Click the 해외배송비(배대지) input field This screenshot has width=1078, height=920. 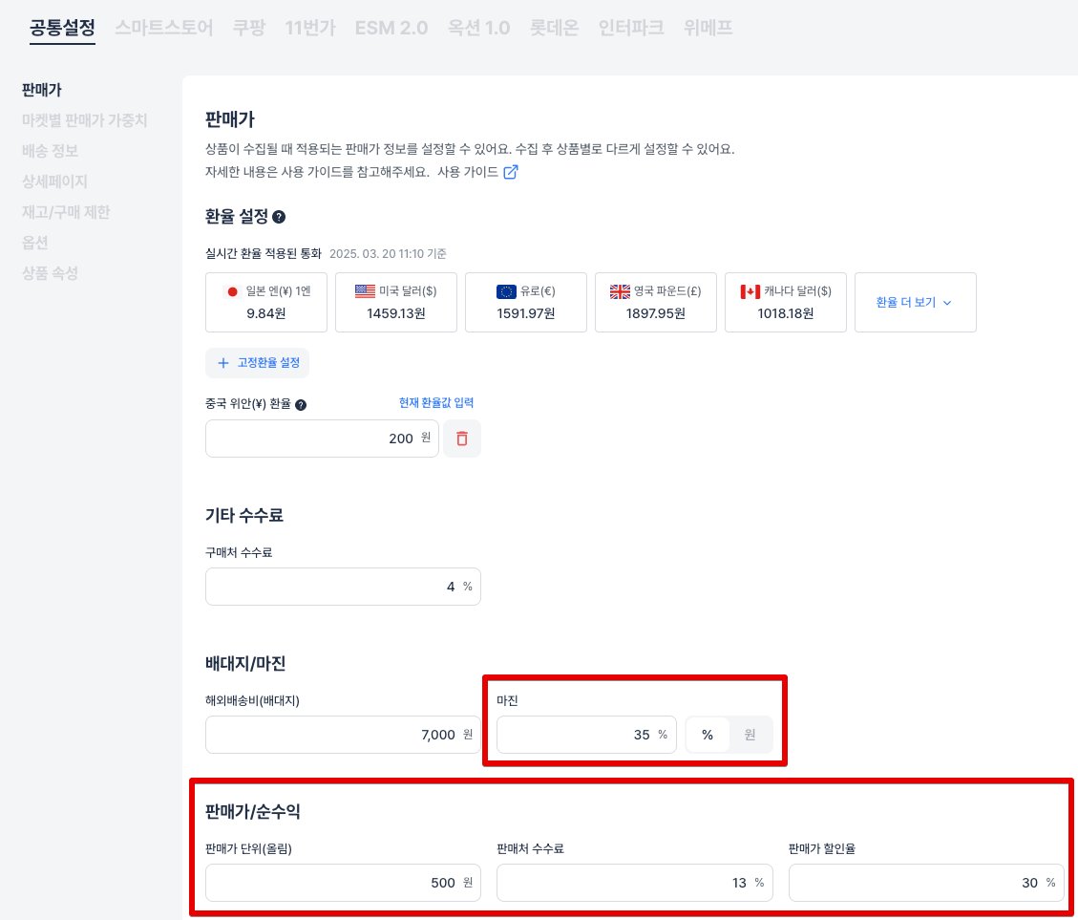343,735
